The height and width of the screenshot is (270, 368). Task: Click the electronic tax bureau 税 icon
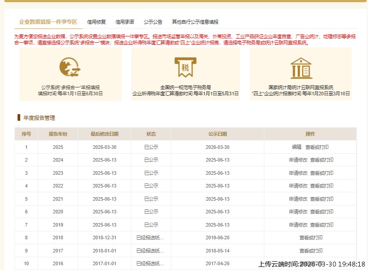[185, 67]
